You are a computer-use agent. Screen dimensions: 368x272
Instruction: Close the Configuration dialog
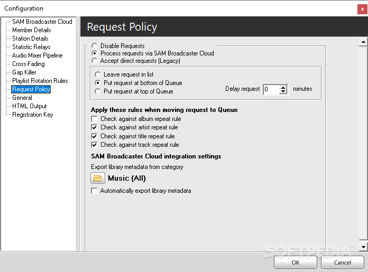pos(362,10)
